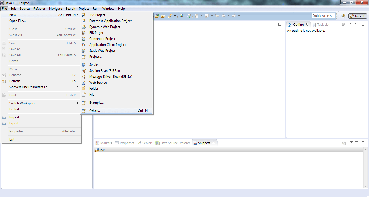This screenshot has width=369, height=208.
Task: Open the Run menu
Action: click(96, 8)
